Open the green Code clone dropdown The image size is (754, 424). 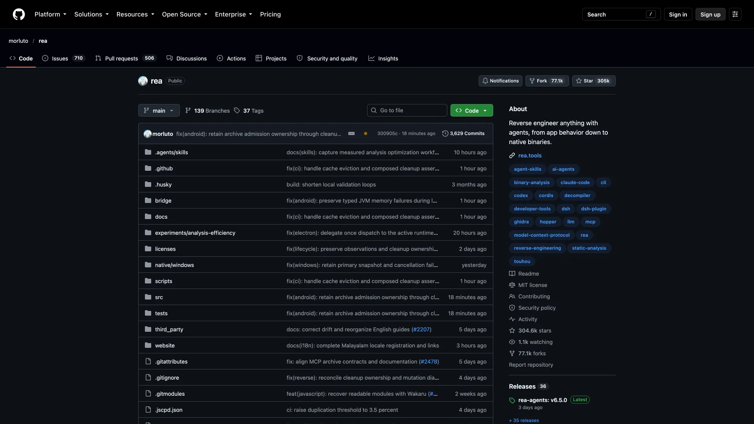[x=472, y=110]
